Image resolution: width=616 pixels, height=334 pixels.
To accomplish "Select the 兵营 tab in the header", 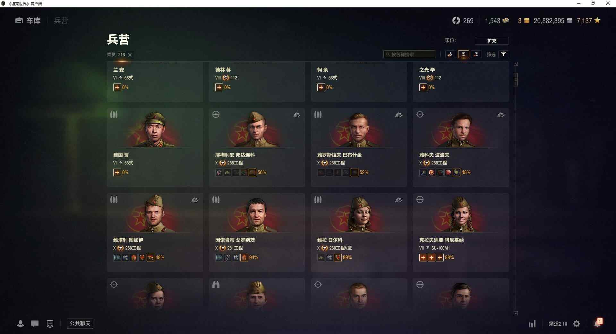I will coord(61,21).
